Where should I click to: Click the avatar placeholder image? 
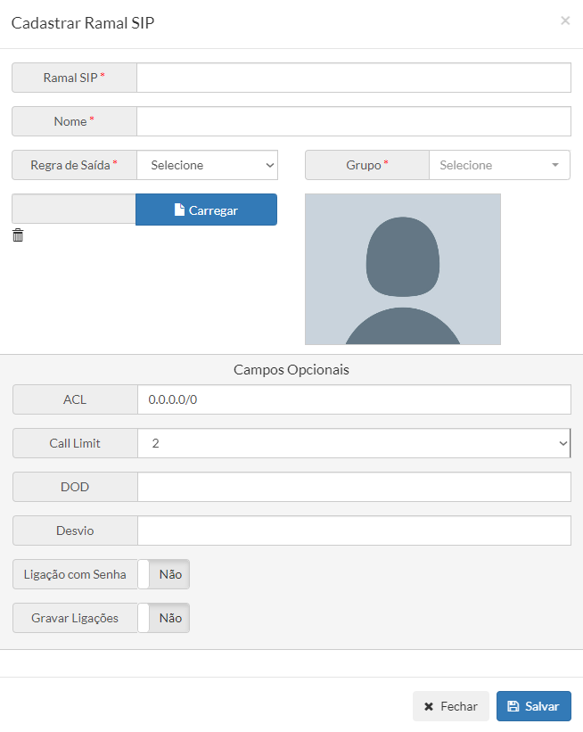click(x=403, y=269)
